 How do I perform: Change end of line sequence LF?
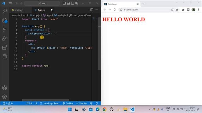pyautogui.click(x=36, y=103)
